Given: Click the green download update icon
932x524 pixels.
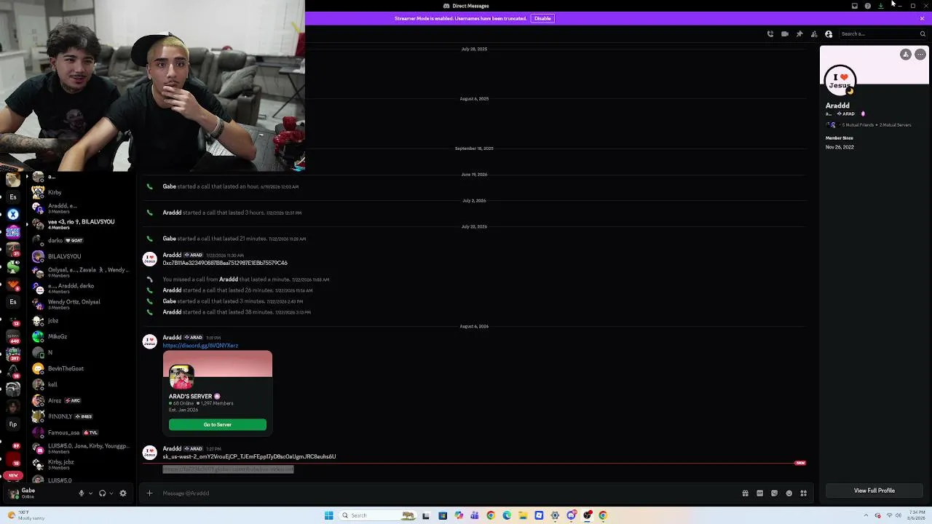Looking at the screenshot, I should 881,6.
